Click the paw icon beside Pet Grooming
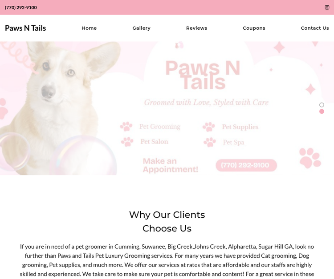 (126, 126)
